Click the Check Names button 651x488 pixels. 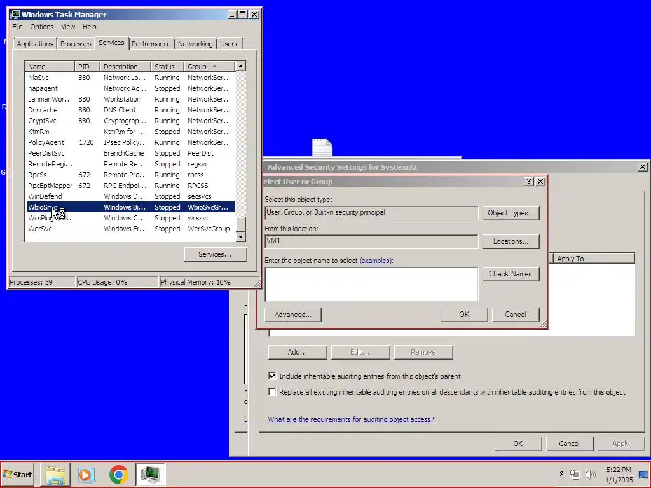(x=511, y=274)
